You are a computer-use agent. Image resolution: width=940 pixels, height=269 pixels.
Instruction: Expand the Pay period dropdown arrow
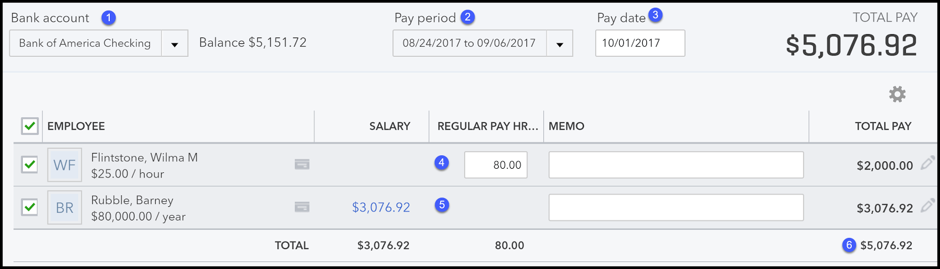(x=560, y=44)
